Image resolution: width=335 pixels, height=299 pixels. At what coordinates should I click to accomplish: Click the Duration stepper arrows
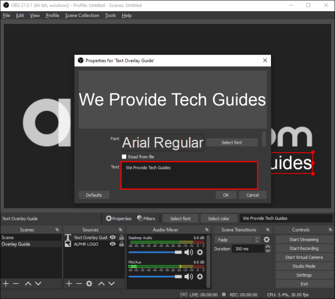click(x=268, y=248)
